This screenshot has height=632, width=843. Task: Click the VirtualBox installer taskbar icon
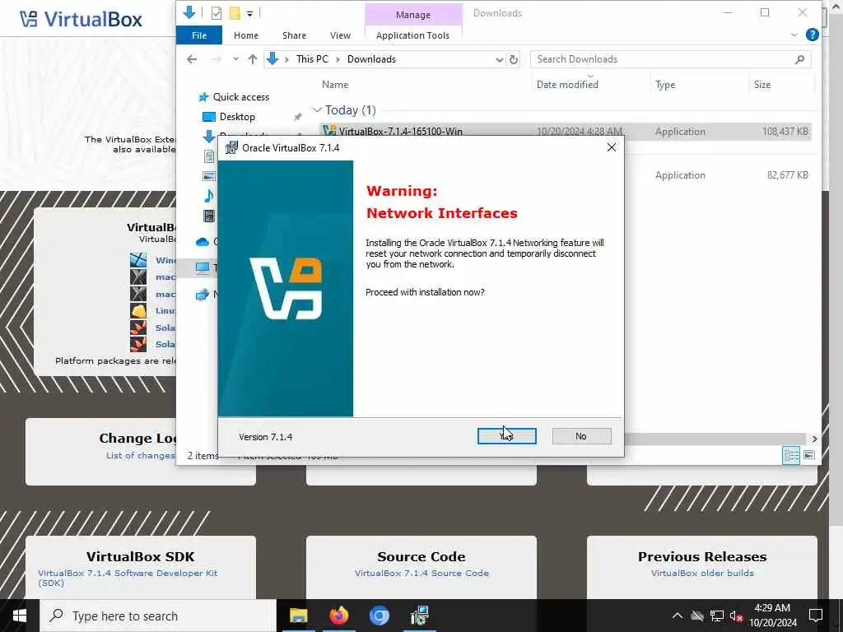pyautogui.click(x=419, y=616)
